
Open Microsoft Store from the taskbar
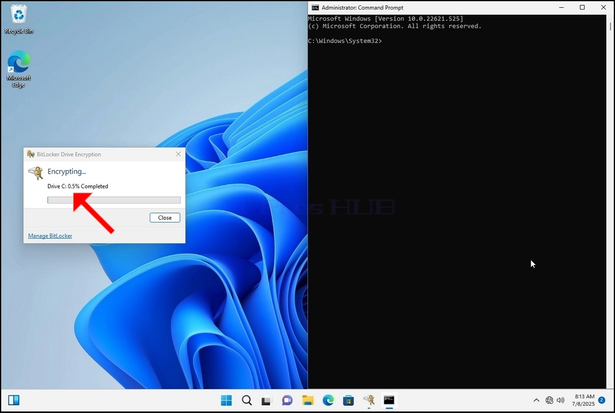pyautogui.click(x=348, y=400)
